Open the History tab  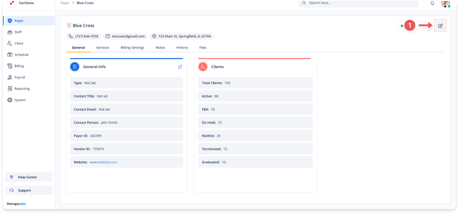(x=182, y=48)
